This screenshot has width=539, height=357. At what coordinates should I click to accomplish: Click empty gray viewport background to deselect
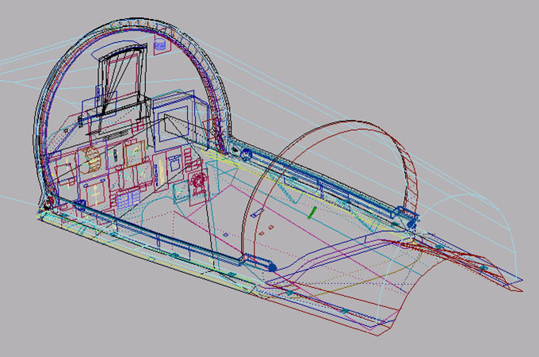tap(476, 48)
